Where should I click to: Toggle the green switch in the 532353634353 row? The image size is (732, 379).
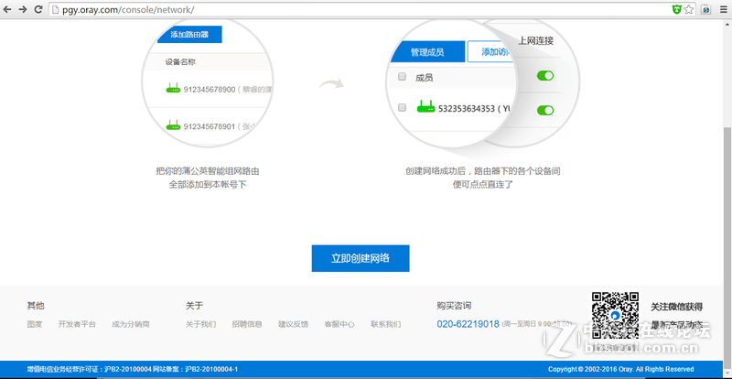pyautogui.click(x=545, y=110)
